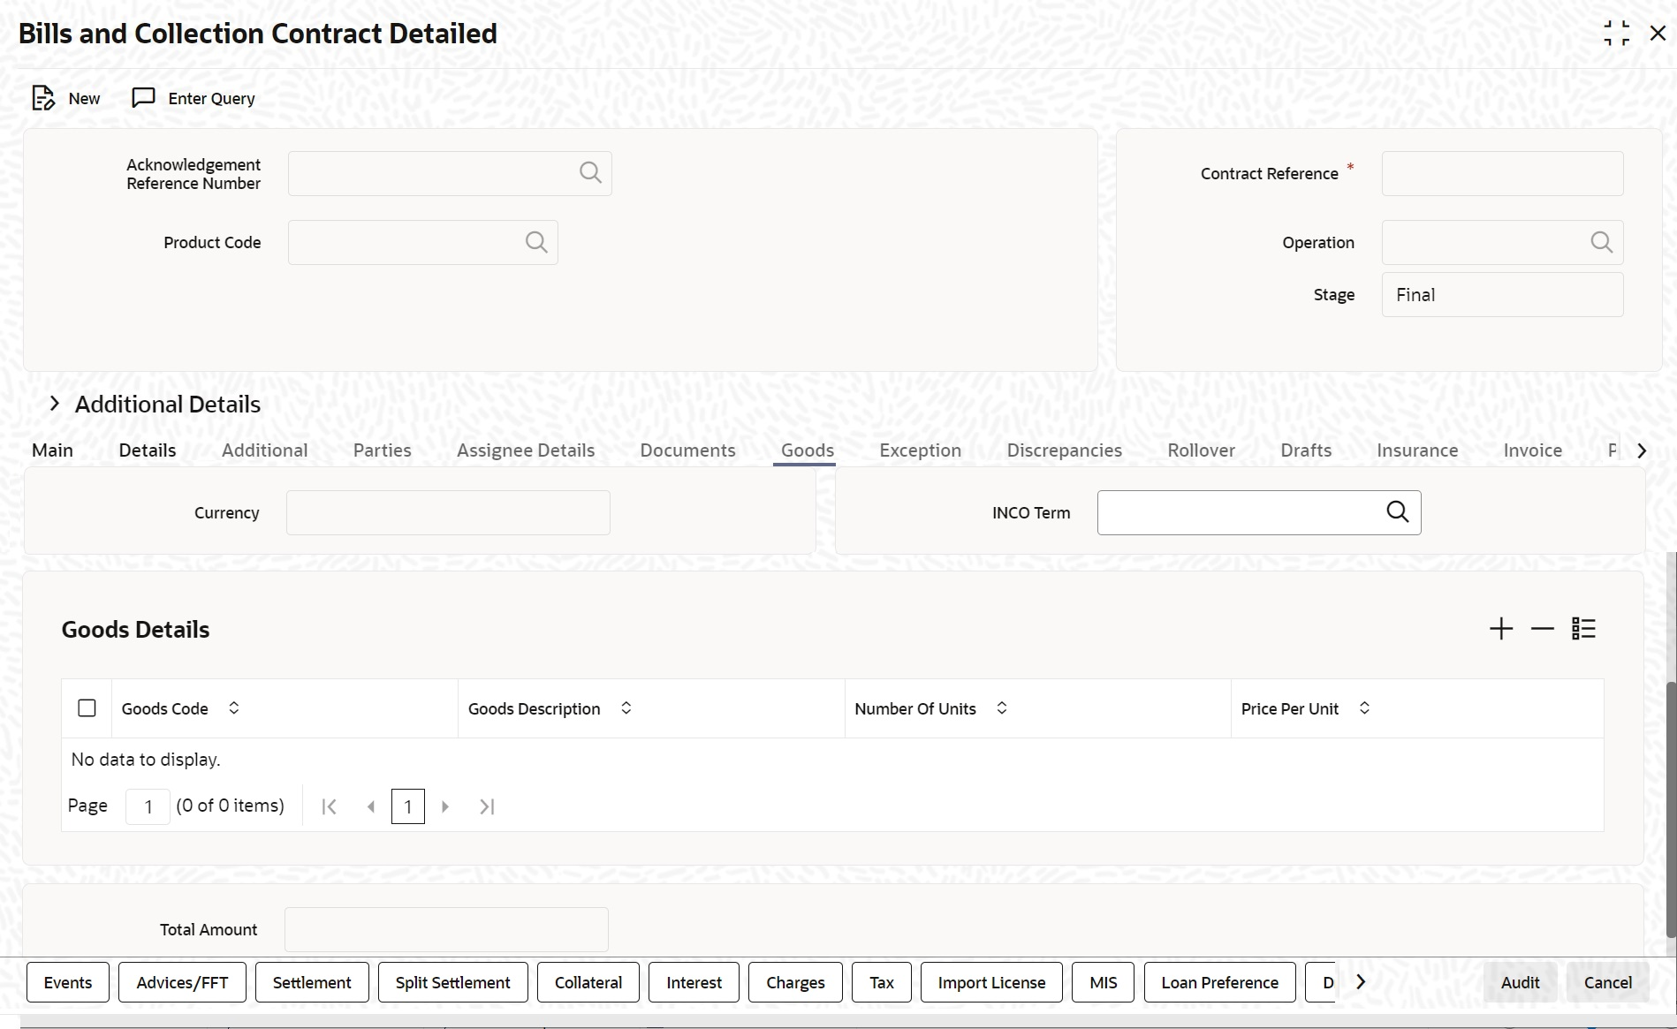The height and width of the screenshot is (1029, 1677).
Task: Switch to the Main tab
Action: tap(52, 450)
